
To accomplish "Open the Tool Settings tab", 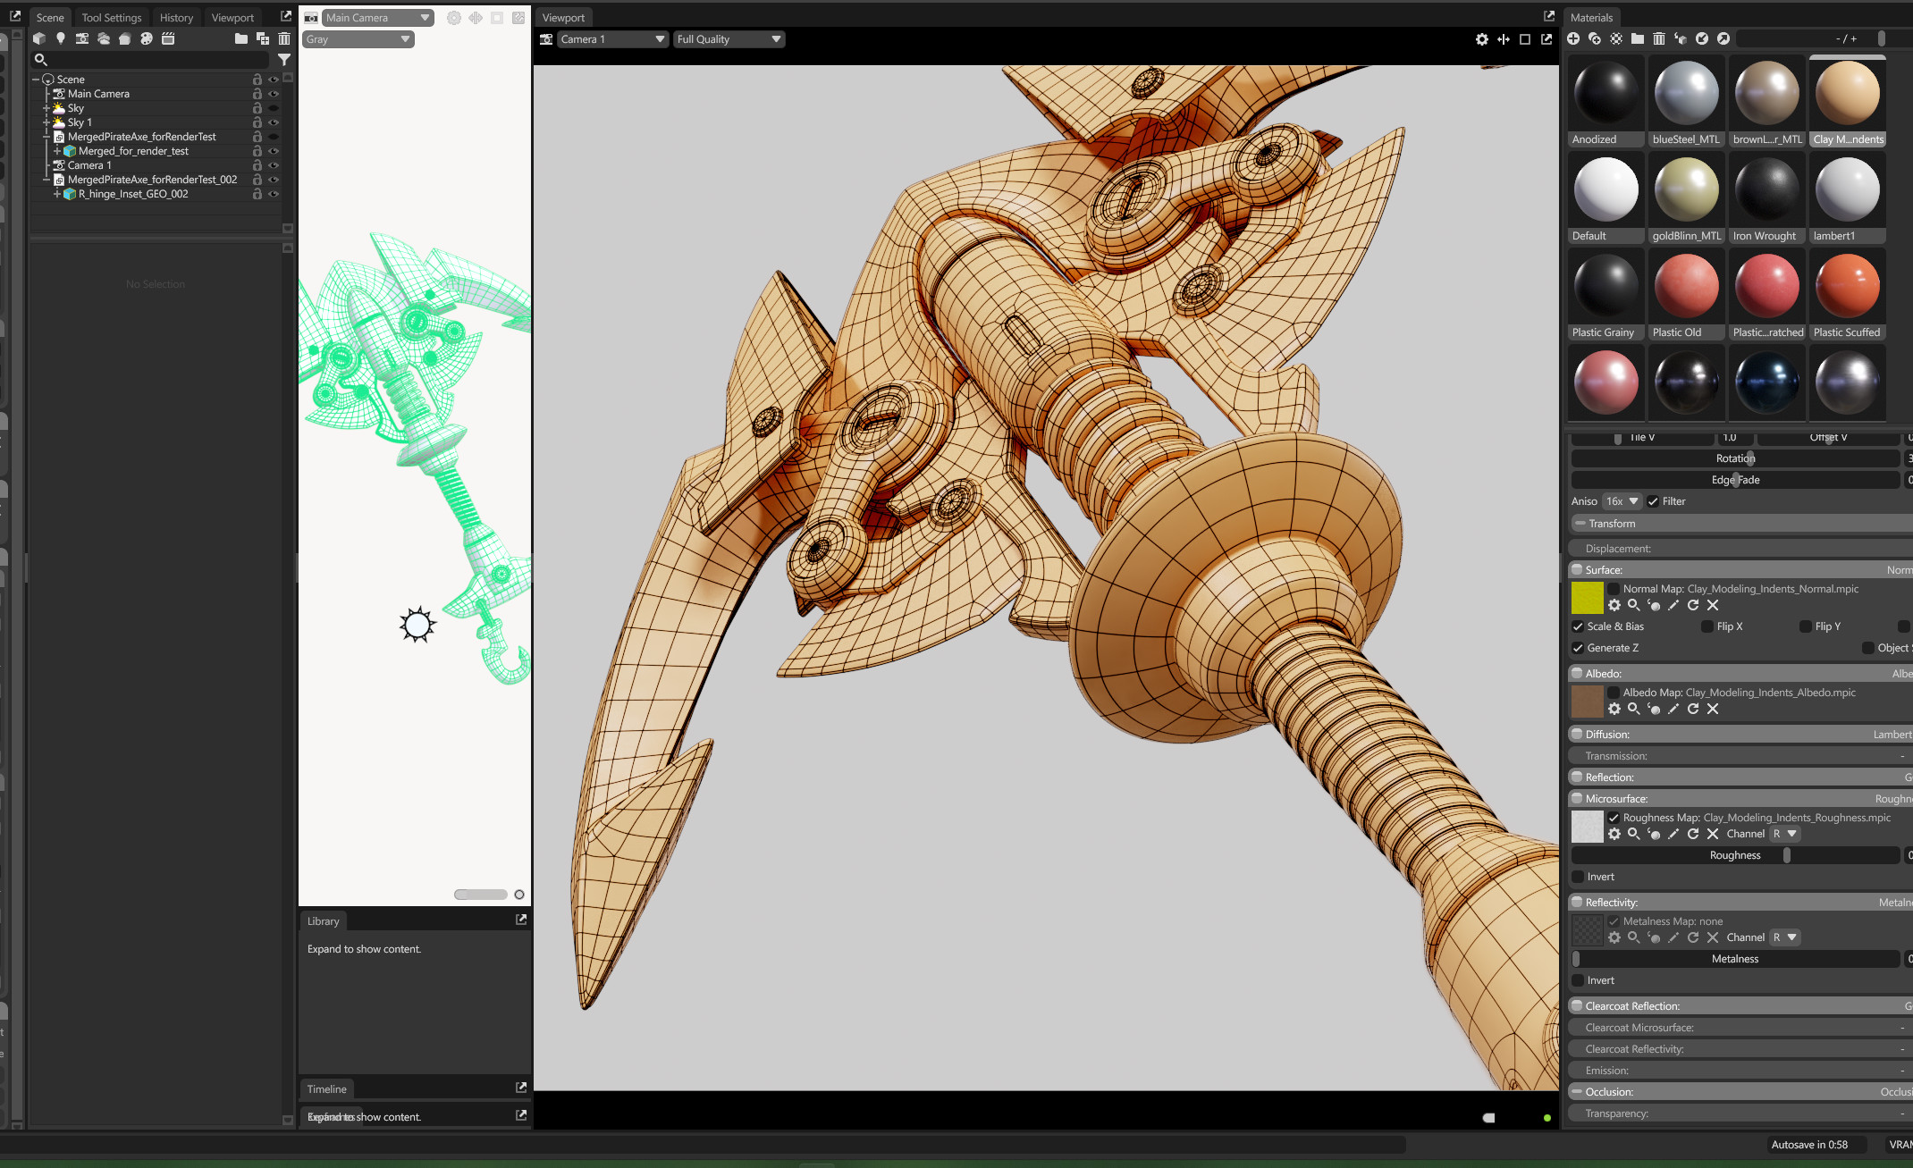I will coord(111,17).
